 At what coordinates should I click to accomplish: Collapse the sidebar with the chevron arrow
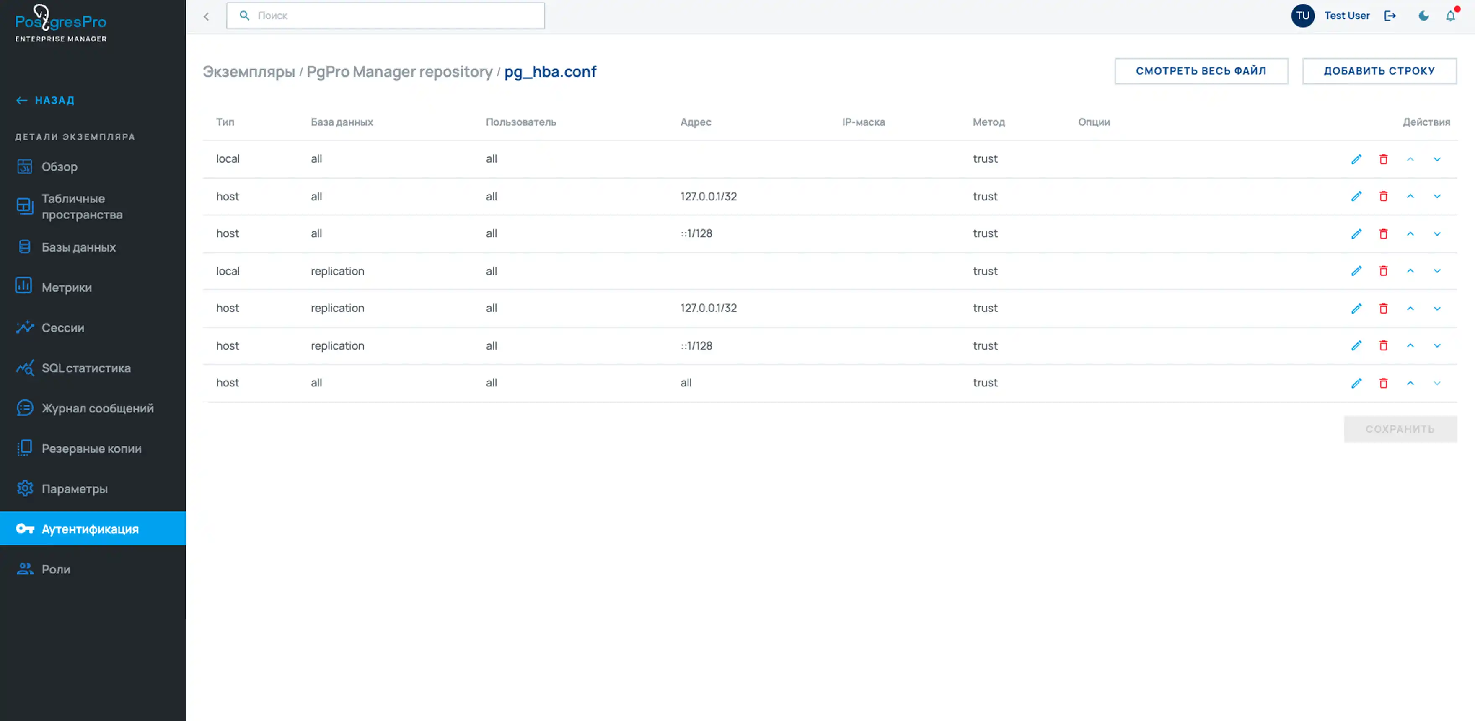click(x=206, y=17)
